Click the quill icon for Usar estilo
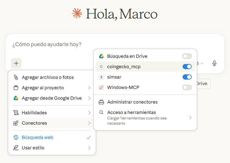 16,148
